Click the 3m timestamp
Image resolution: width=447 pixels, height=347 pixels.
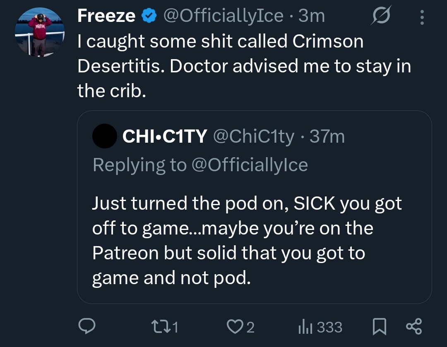coord(312,16)
